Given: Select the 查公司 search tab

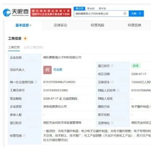Looking at the screenshot, I should tap(79, 9).
